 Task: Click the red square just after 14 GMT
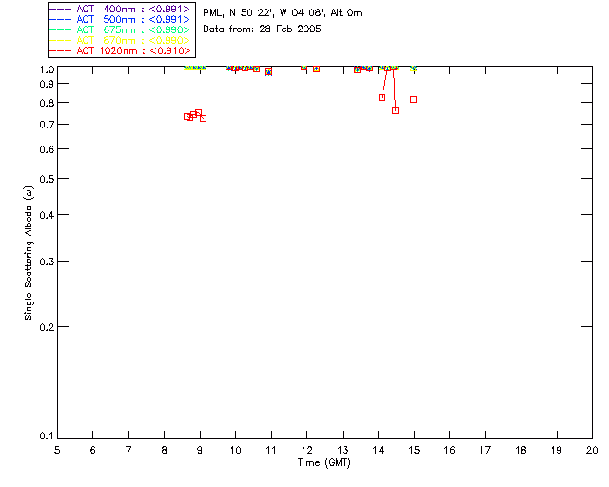[382, 97]
